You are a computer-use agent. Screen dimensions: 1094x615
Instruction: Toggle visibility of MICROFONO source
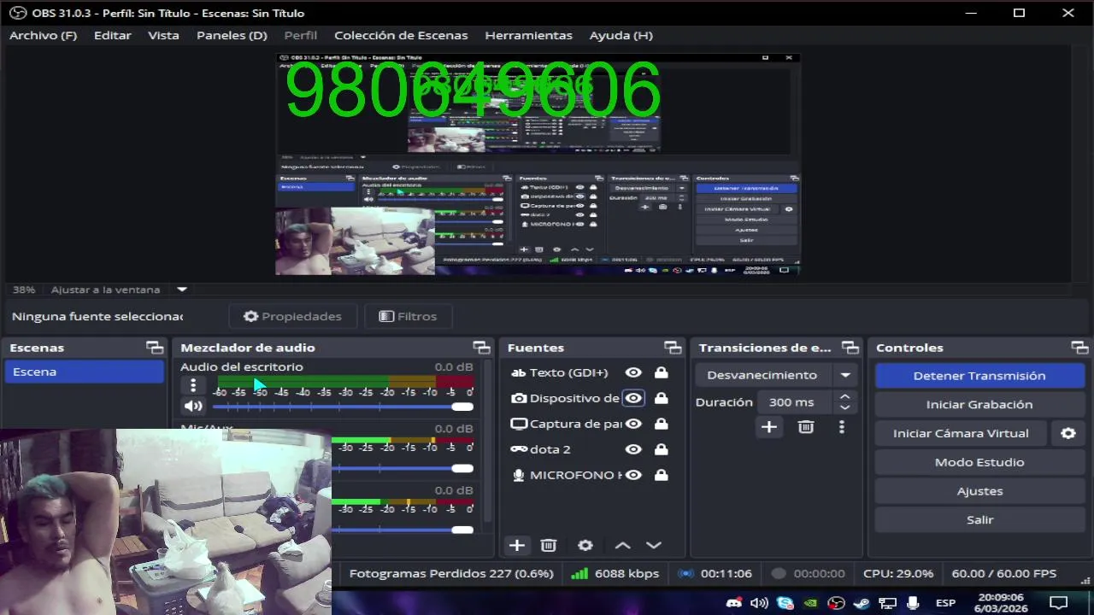[633, 475]
